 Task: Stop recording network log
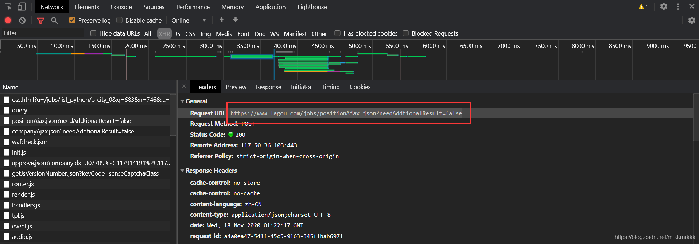pos(8,20)
